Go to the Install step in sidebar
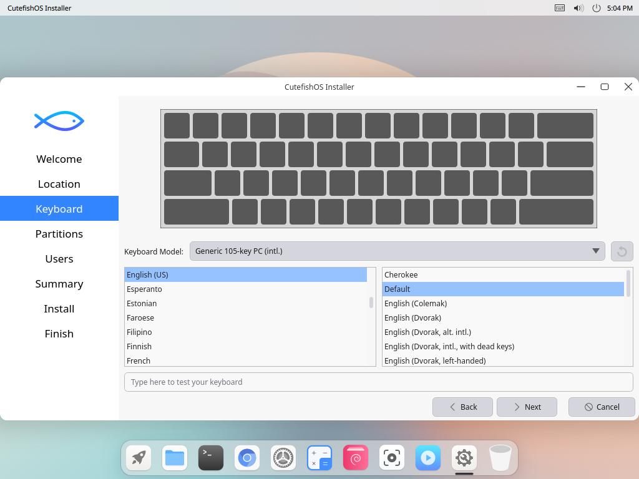This screenshot has height=479, width=639. click(59, 309)
